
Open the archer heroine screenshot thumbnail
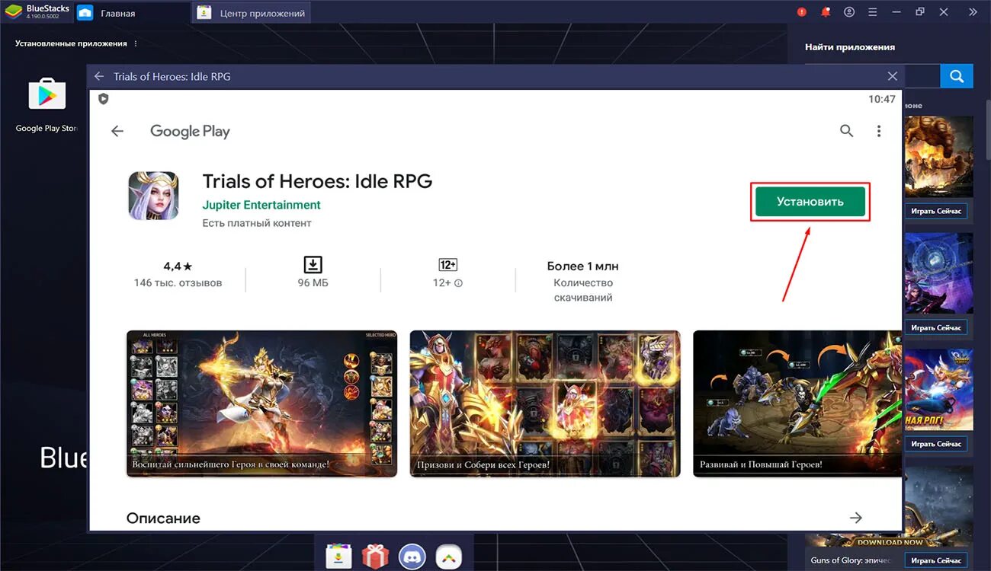261,404
